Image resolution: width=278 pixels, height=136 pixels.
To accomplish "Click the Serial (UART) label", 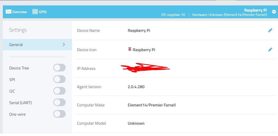I will [20, 103].
